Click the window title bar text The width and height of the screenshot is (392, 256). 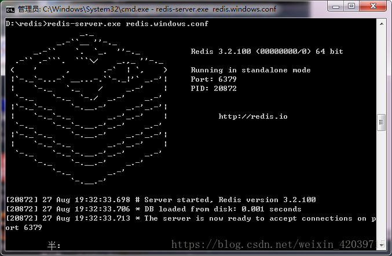pyautogui.click(x=147, y=9)
